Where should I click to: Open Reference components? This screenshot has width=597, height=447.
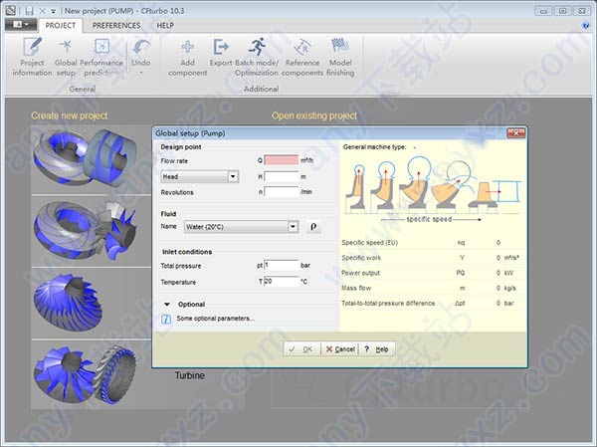click(x=302, y=57)
